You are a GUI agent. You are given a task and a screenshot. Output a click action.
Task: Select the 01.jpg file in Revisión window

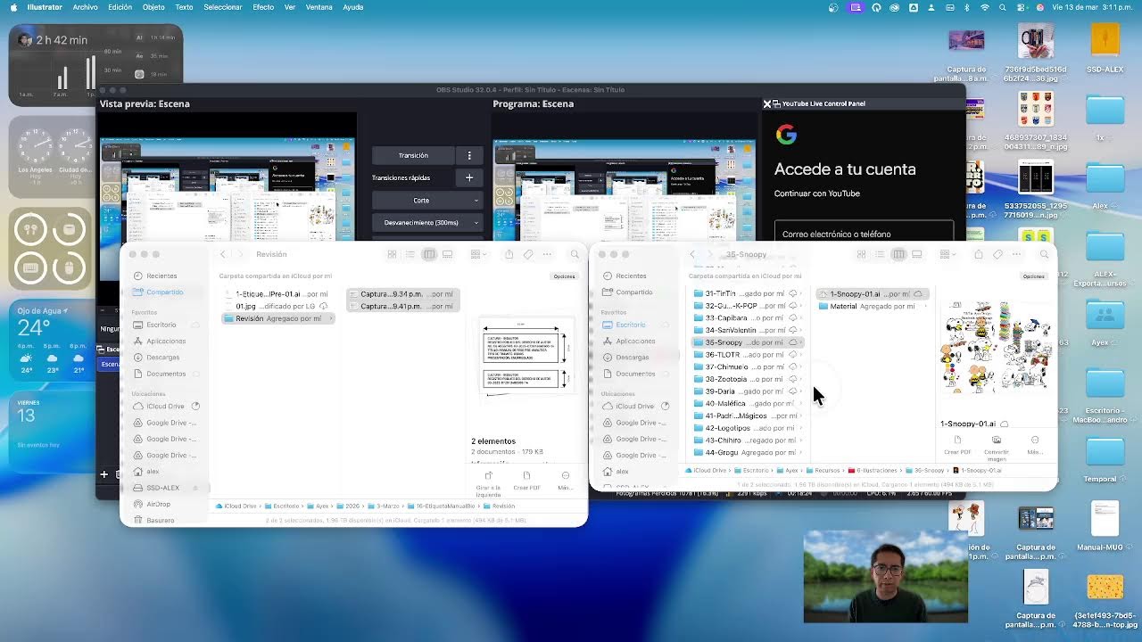tap(277, 306)
